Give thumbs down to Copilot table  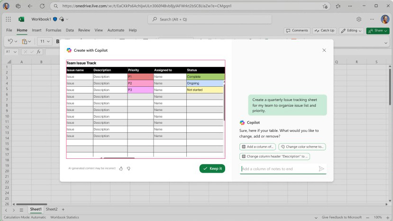coord(128,168)
